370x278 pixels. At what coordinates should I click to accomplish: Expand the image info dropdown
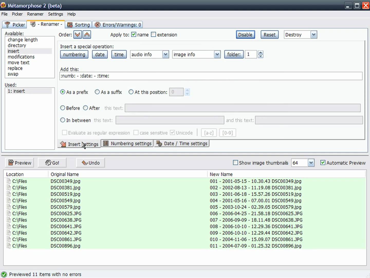[x=217, y=54]
